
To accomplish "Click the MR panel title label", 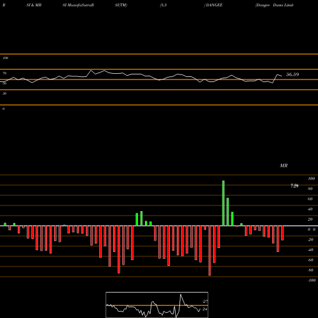I will (284, 165).
